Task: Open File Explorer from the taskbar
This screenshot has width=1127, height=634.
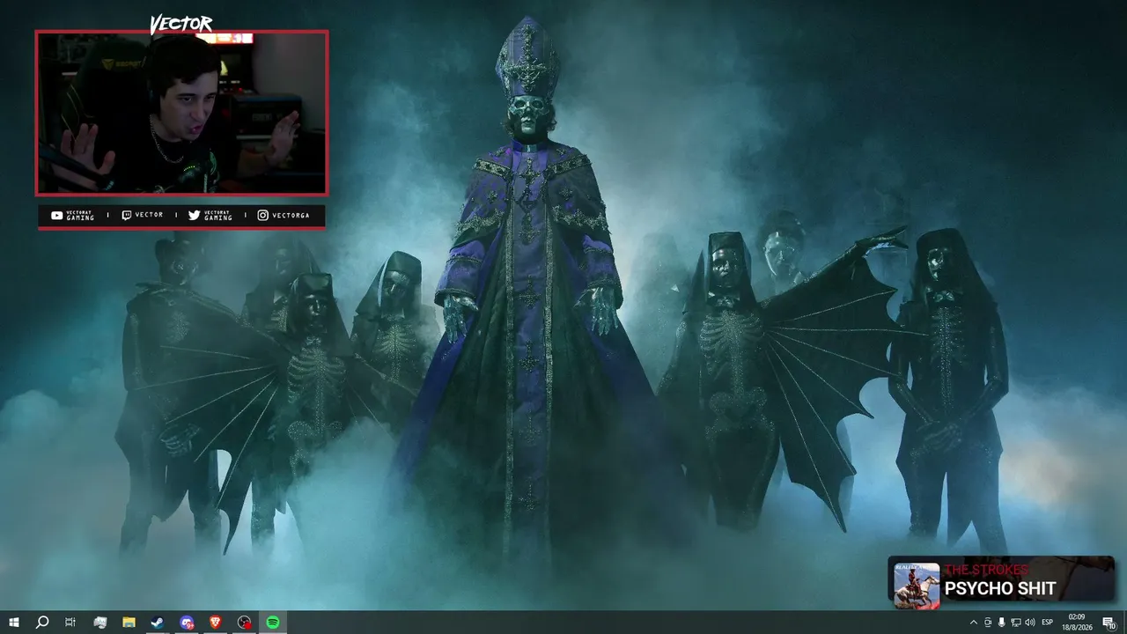Action: [129, 623]
